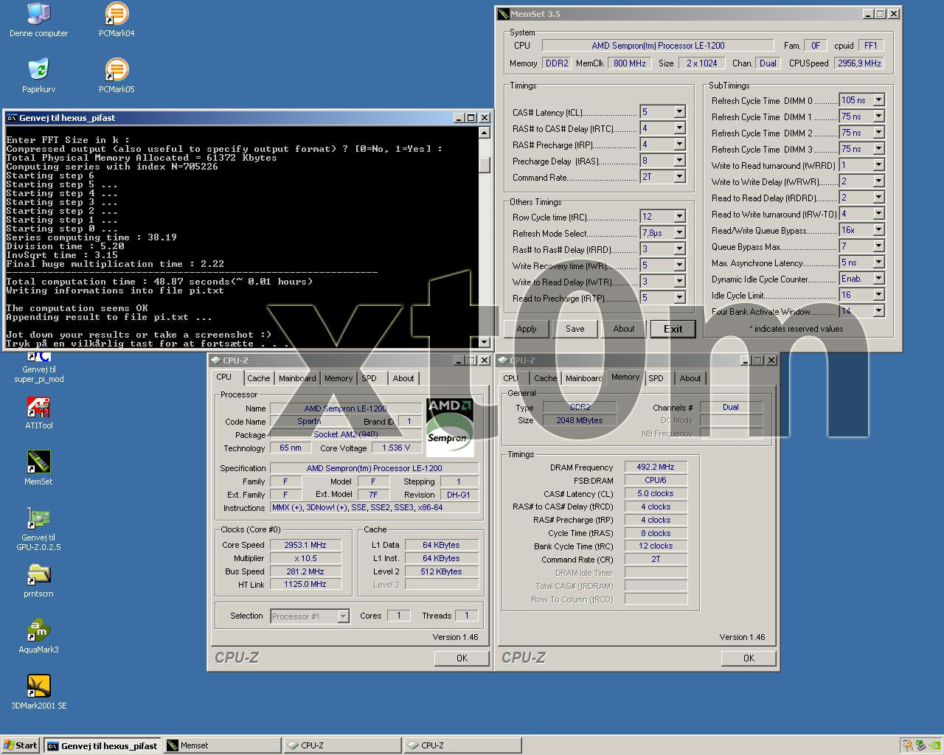Click the NVIDIA tray icon in taskbar
The height and width of the screenshot is (755, 944).
tap(934, 745)
